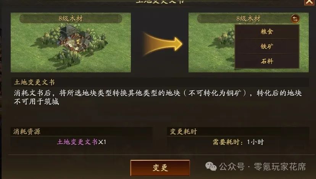The width and height of the screenshot is (316, 179).
Task: Close the land change dialog
Action: [x=309, y=2]
